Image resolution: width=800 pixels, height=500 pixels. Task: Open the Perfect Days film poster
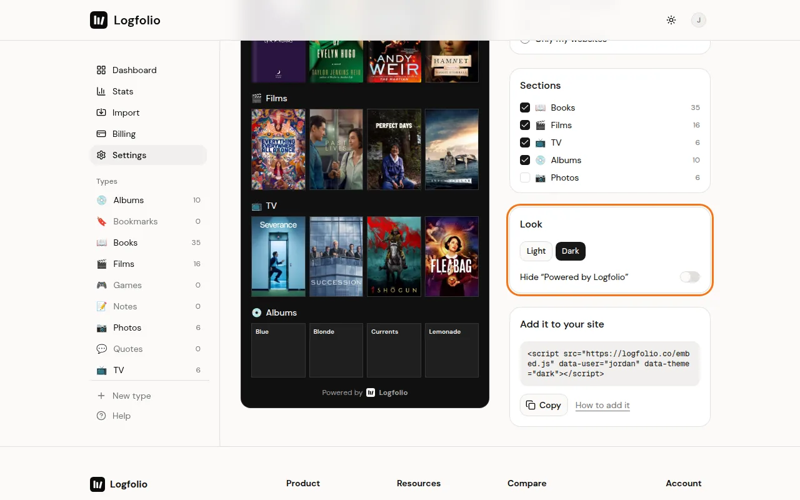coord(394,149)
